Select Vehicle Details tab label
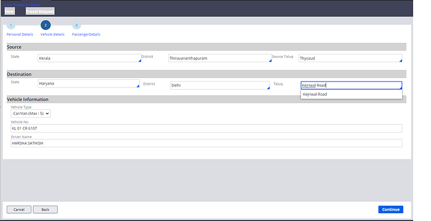 pyautogui.click(x=52, y=34)
